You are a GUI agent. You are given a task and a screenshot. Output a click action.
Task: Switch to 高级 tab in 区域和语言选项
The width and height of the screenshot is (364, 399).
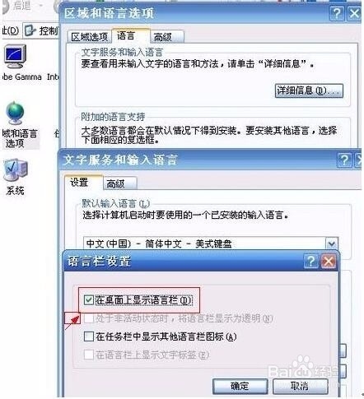167,36
